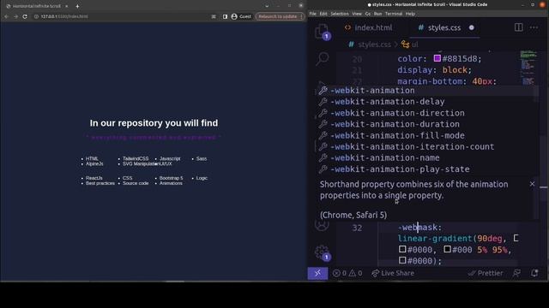
Task: Close Horizontal Infinite Scroll browser tab
Action: [67, 6]
